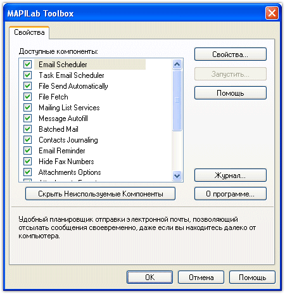This screenshot has height=294, width=285.
Task: Click the Запустить... button
Action: click(231, 74)
